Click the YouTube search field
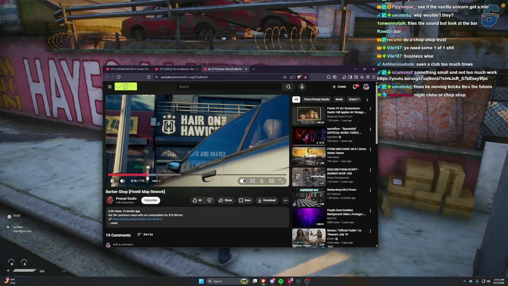 click(229, 87)
